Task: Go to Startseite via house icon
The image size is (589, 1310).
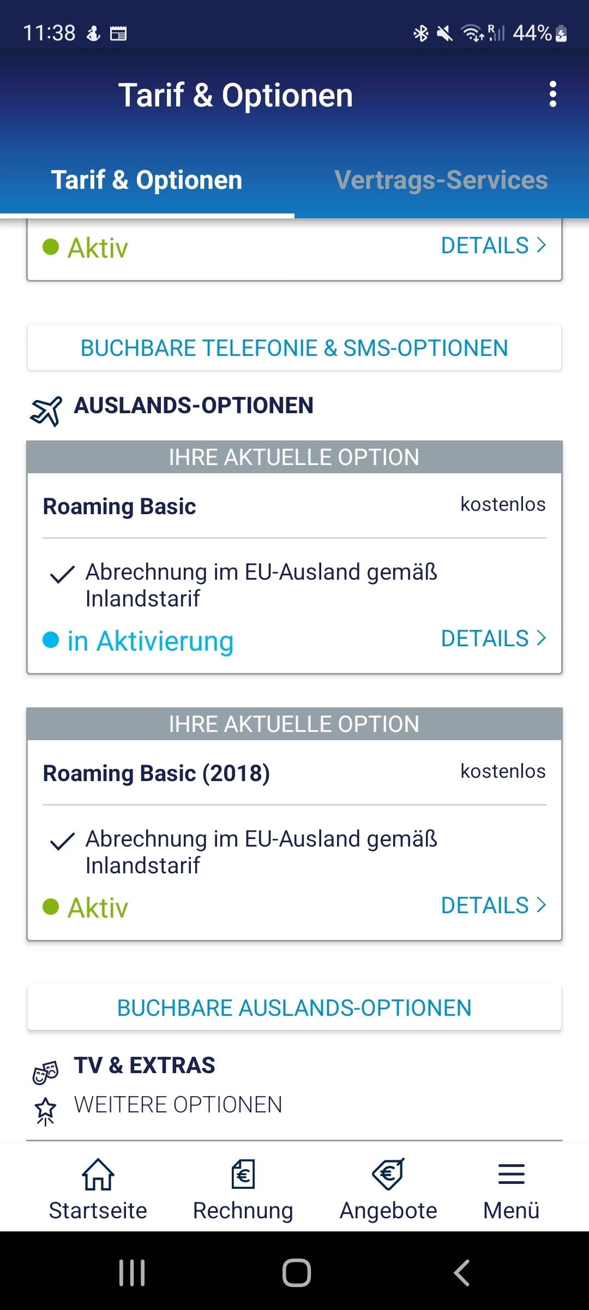Action: point(98,1175)
